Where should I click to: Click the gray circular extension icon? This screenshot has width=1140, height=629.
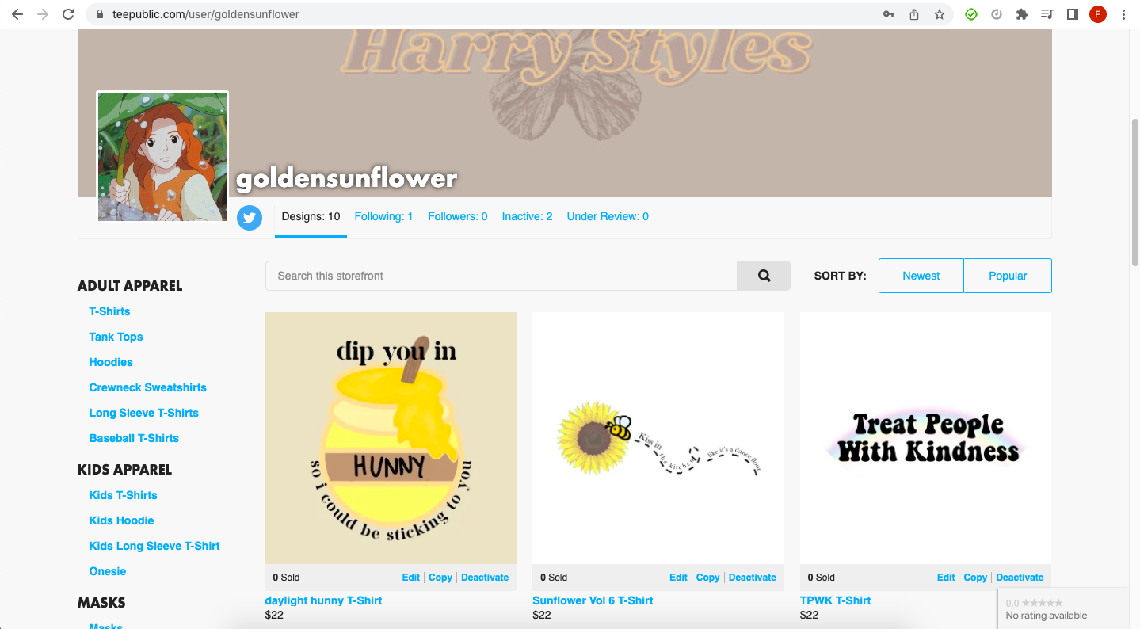[997, 14]
